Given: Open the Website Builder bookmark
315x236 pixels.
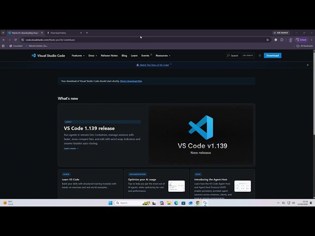Looking at the screenshot, I should 36,46.
